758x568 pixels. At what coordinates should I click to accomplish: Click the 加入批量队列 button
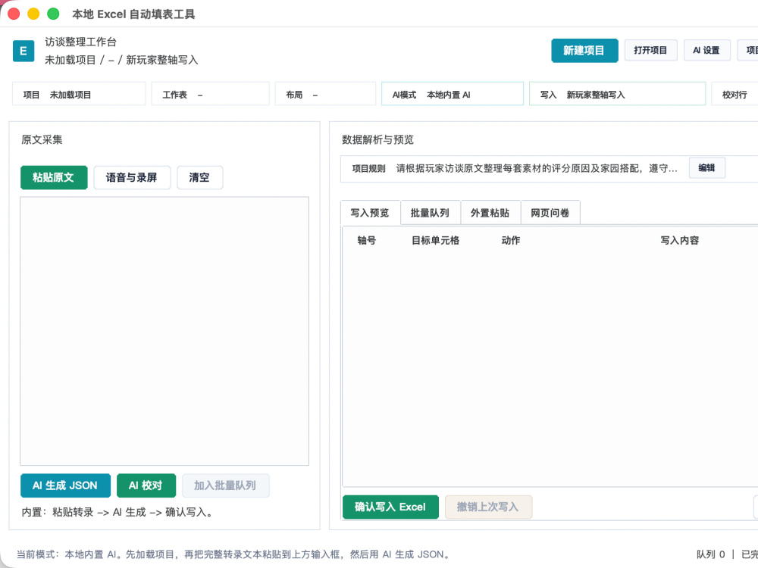point(226,485)
